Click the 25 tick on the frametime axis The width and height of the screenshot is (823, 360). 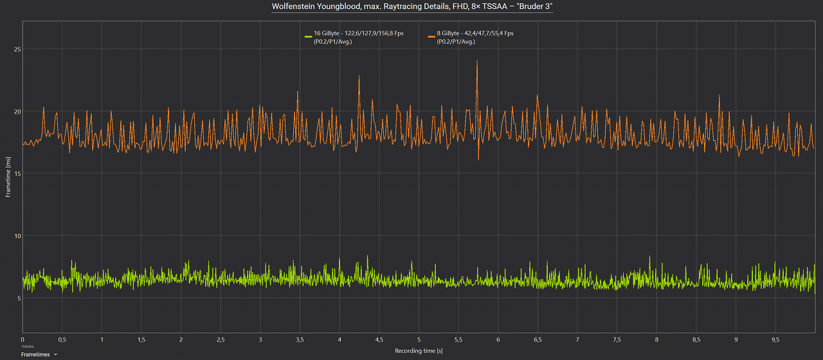click(18, 49)
